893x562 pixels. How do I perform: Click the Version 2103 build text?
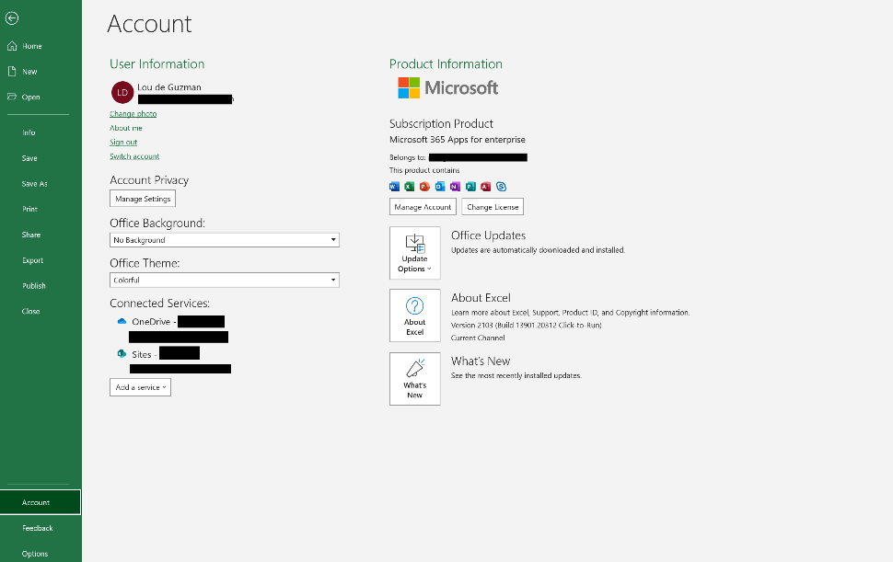click(527, 326)
